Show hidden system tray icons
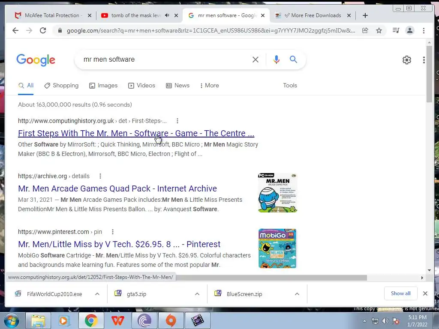Viewport: 439px width, 329px height. click(364, 321)
